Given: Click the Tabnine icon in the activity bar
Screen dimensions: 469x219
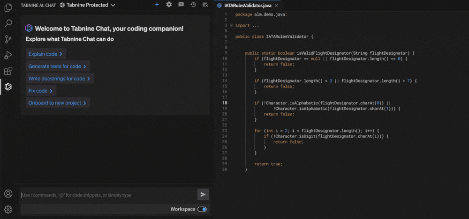Looking at the screenshot, I should pos(8,87).
